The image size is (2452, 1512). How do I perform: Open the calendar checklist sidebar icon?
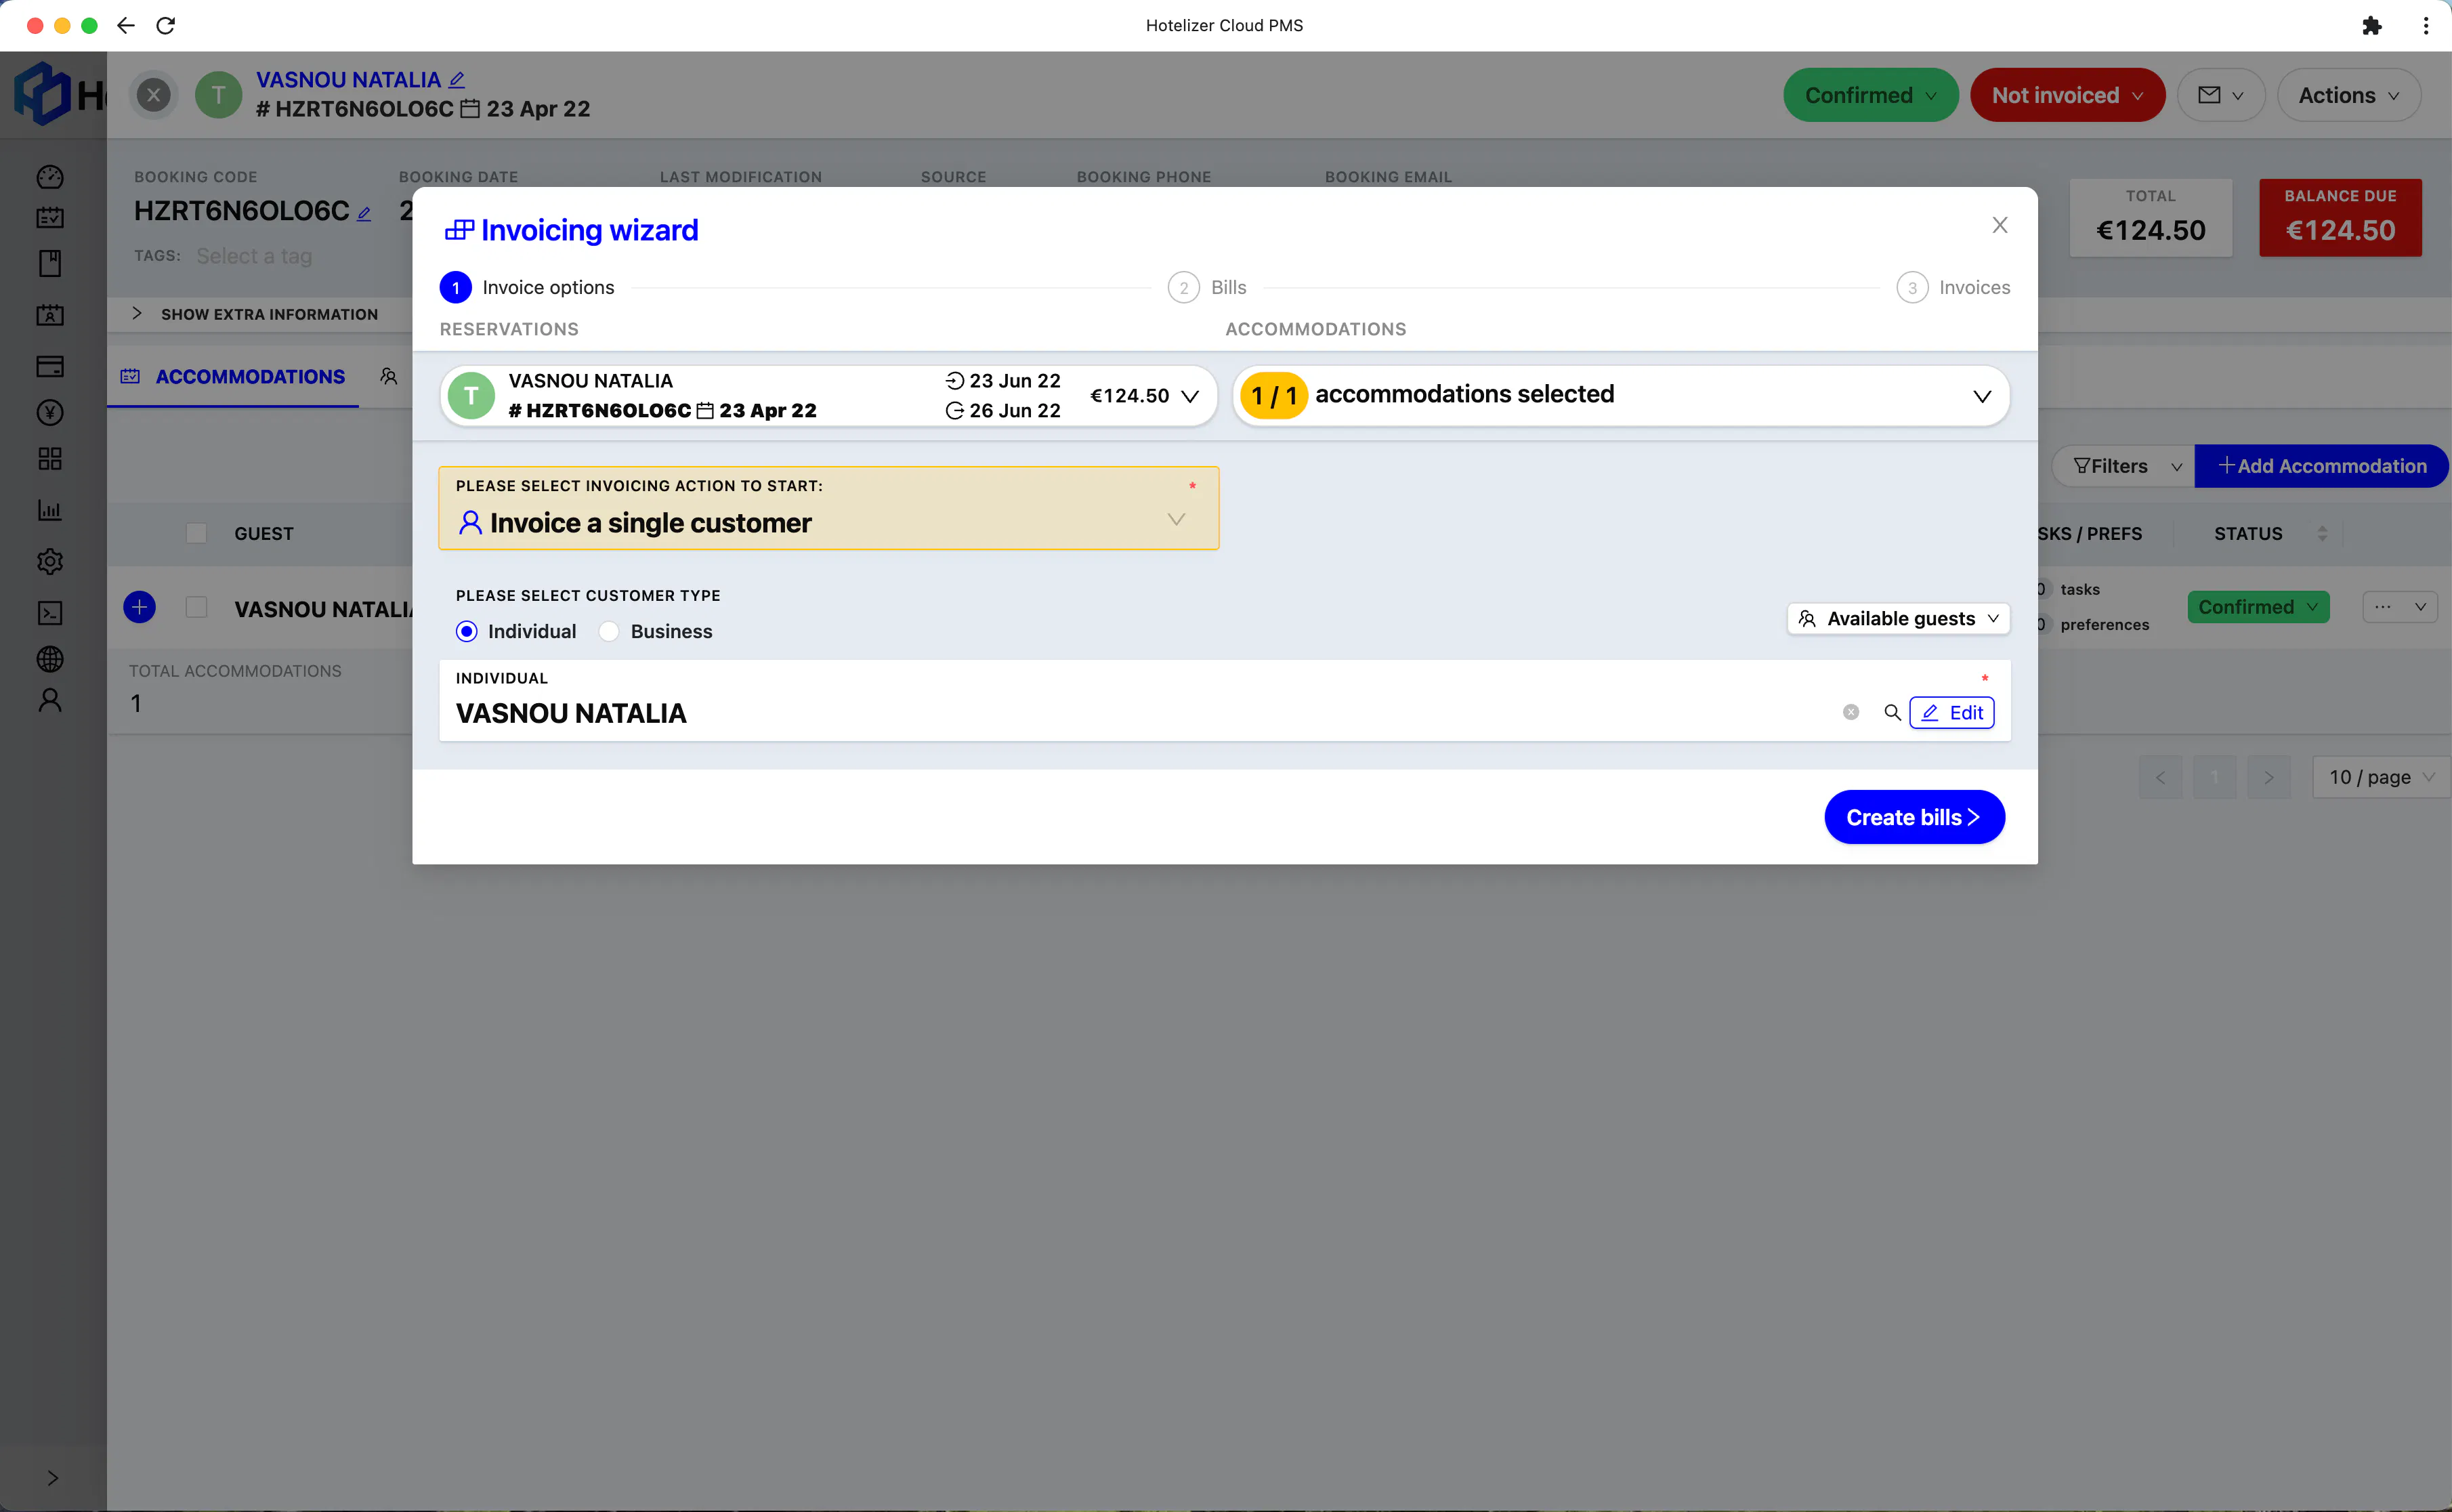tap(50, 217)
